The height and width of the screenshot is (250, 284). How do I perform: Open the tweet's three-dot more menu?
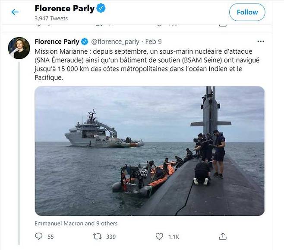260,42
